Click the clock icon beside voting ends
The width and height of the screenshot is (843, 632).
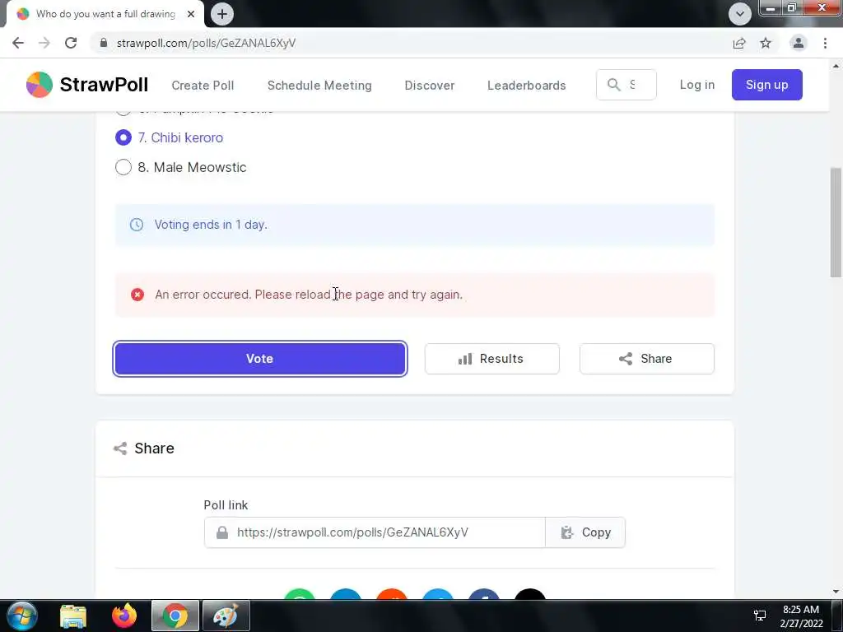(x=137, y=225)
